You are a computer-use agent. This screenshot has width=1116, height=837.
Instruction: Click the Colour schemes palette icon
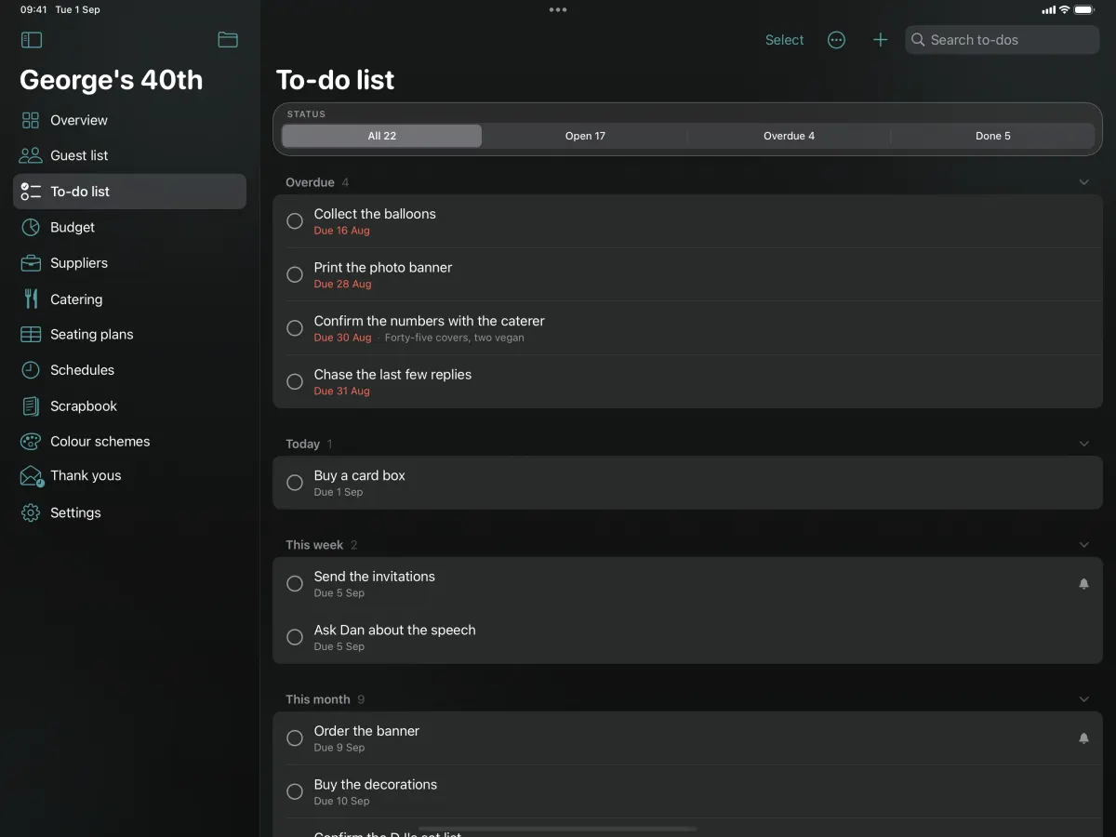(x=31, y=442)
